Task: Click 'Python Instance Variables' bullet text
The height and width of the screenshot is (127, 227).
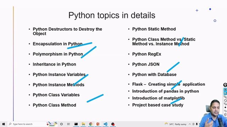Action: coord(59,74)
